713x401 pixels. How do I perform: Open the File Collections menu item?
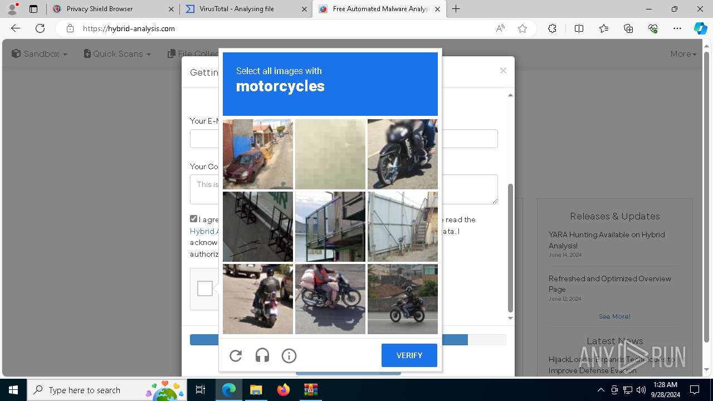193,54
